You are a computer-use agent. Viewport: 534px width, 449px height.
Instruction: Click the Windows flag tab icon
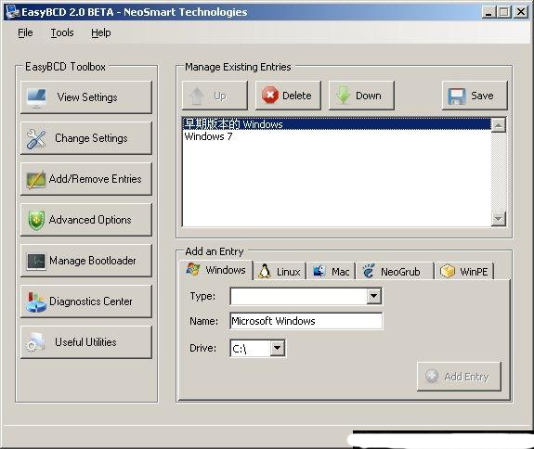[x=193, y=269]
